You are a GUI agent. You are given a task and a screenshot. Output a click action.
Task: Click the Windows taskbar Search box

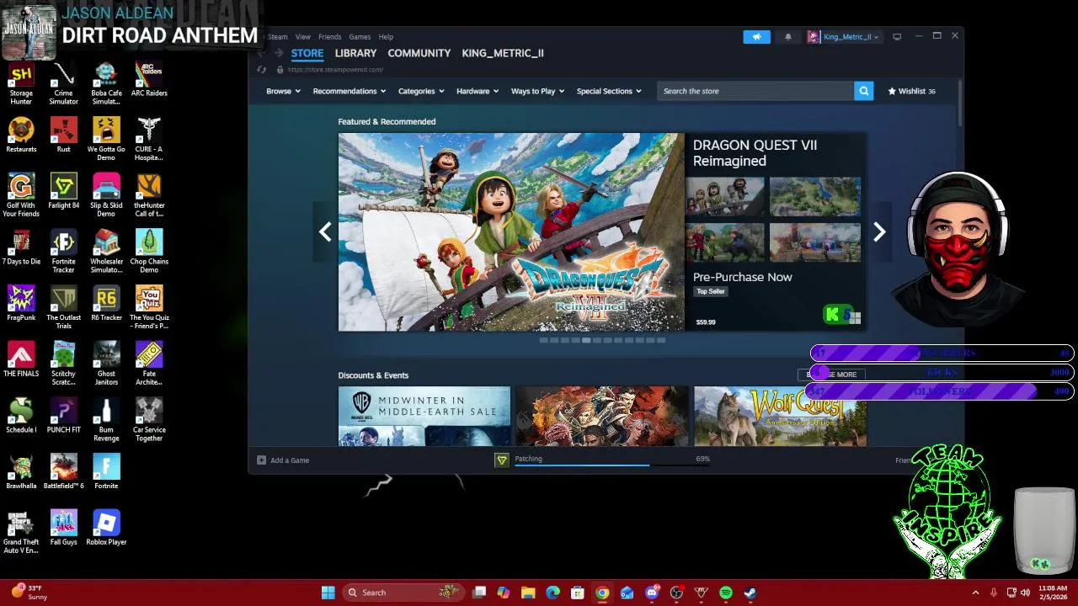coord(403,593)
